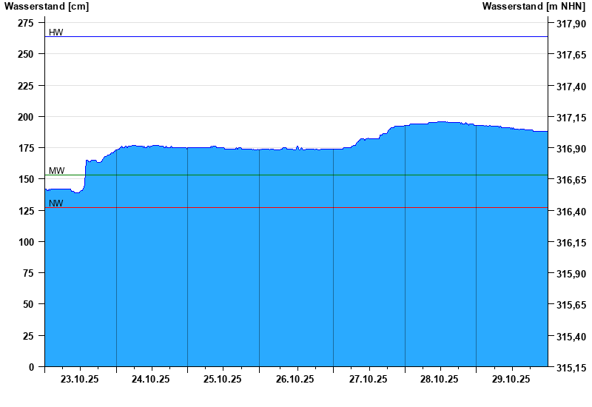The image size is (592, 407).
Task: Select the 28.10.25 date label
Action: coord(440,379)
